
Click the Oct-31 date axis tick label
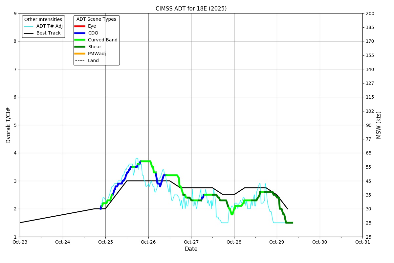(362, 242)
